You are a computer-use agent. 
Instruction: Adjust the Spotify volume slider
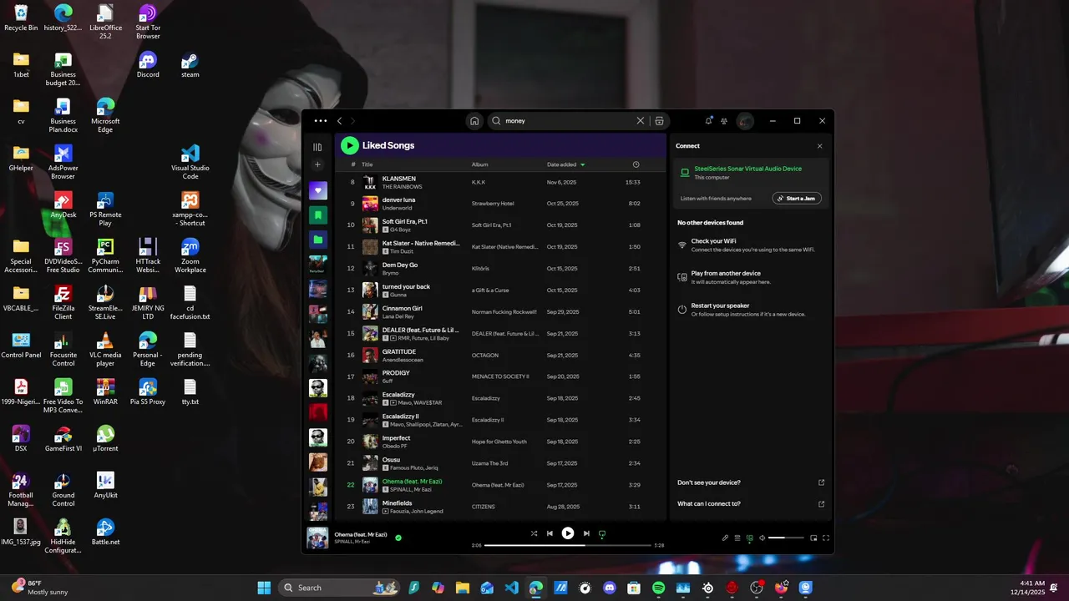click(787, 538)
